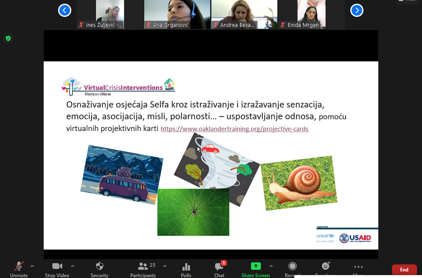Click the green encryption shield icon
The width and height of the screenshot is (422, 278).
8,39
